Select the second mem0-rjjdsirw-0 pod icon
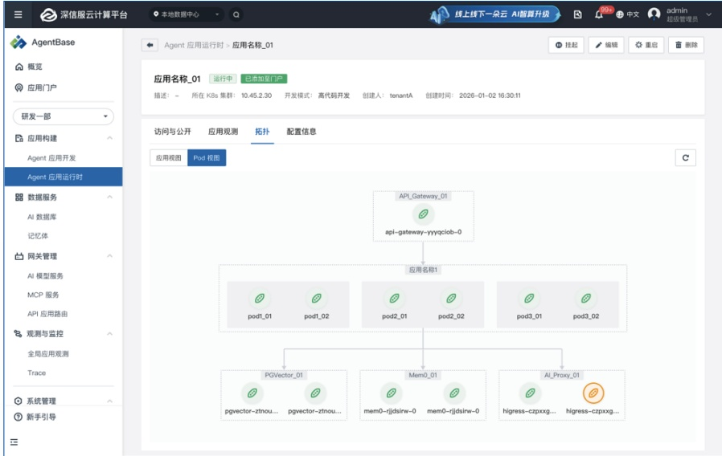 click(x=454, y=393)
